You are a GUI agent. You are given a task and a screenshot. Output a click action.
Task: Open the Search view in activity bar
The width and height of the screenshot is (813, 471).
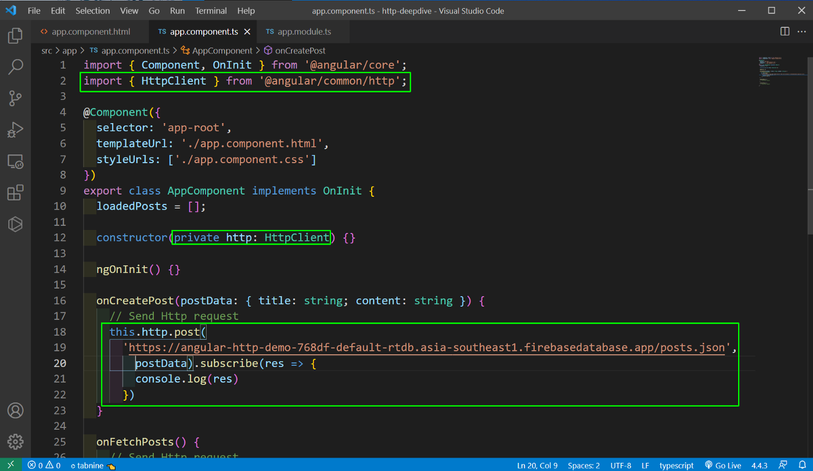15,67
